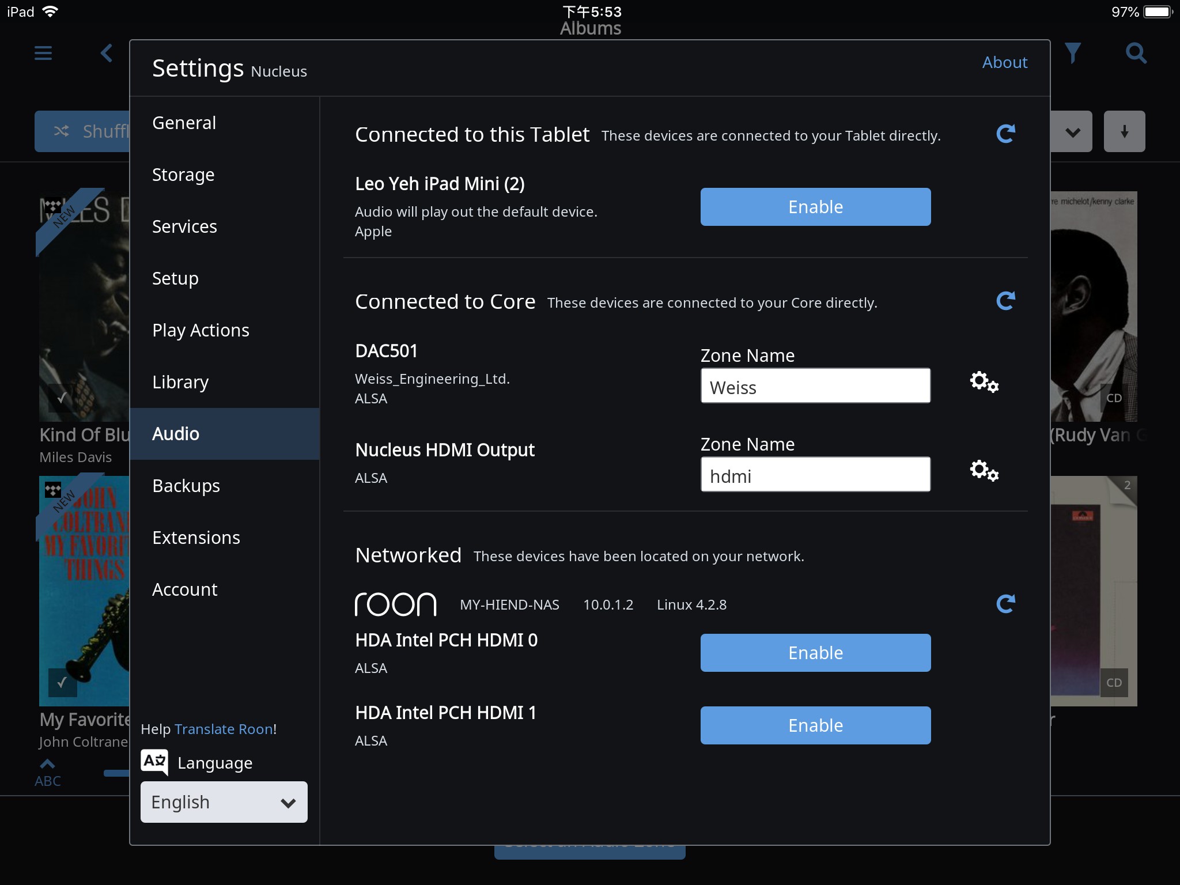Open the Account settings section
Screen dimensions: 1180x885
coord(225,589)
